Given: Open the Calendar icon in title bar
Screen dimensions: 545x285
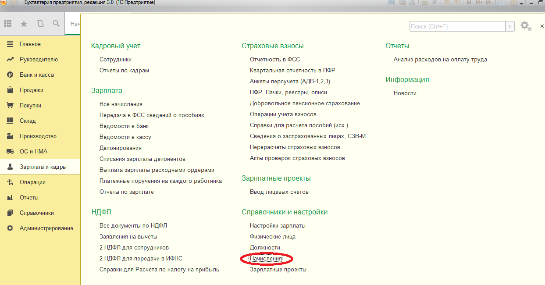Looking at the screenshot, I should (x=456, y=2).
